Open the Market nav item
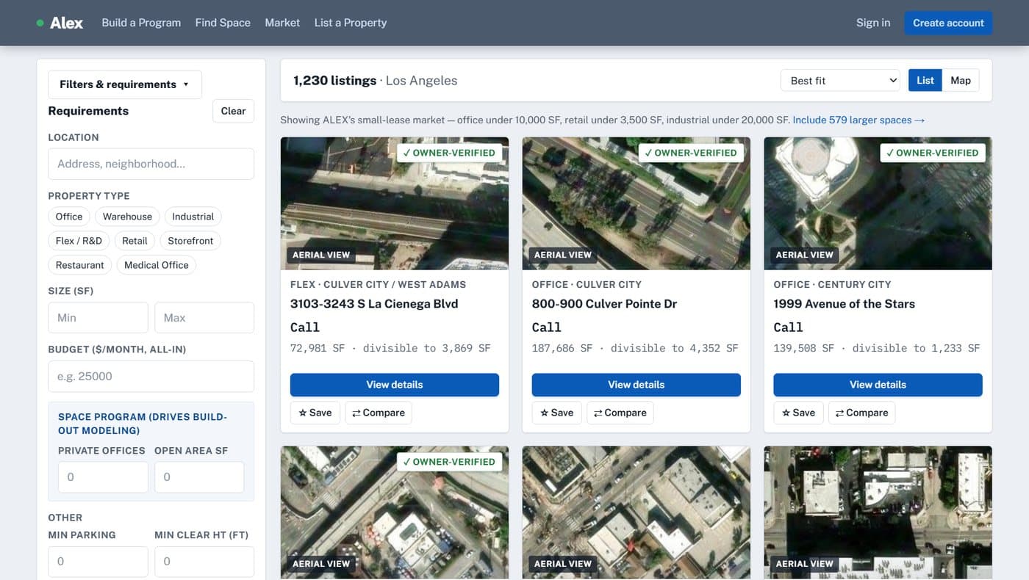Viewport: 1029px width, 580px height. pos(282,23)
